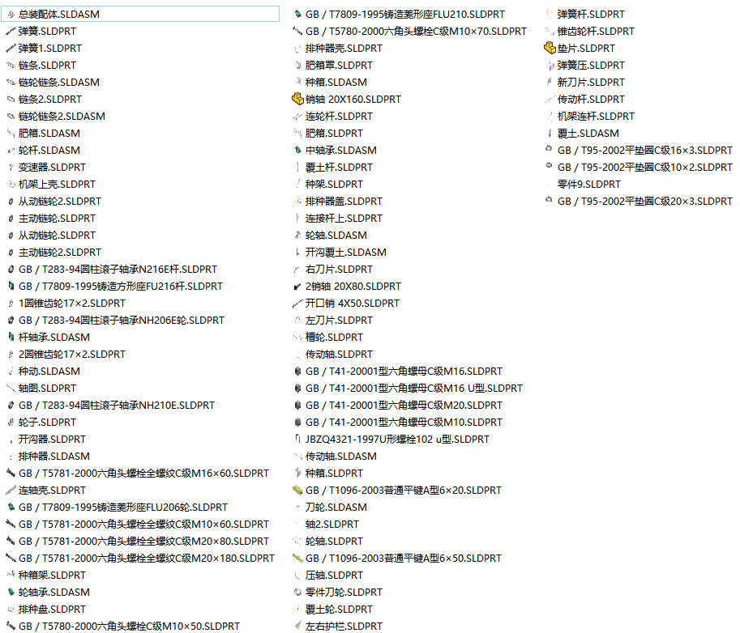Click the washer icon of GB / T95-2002 20×3 file

549,200
